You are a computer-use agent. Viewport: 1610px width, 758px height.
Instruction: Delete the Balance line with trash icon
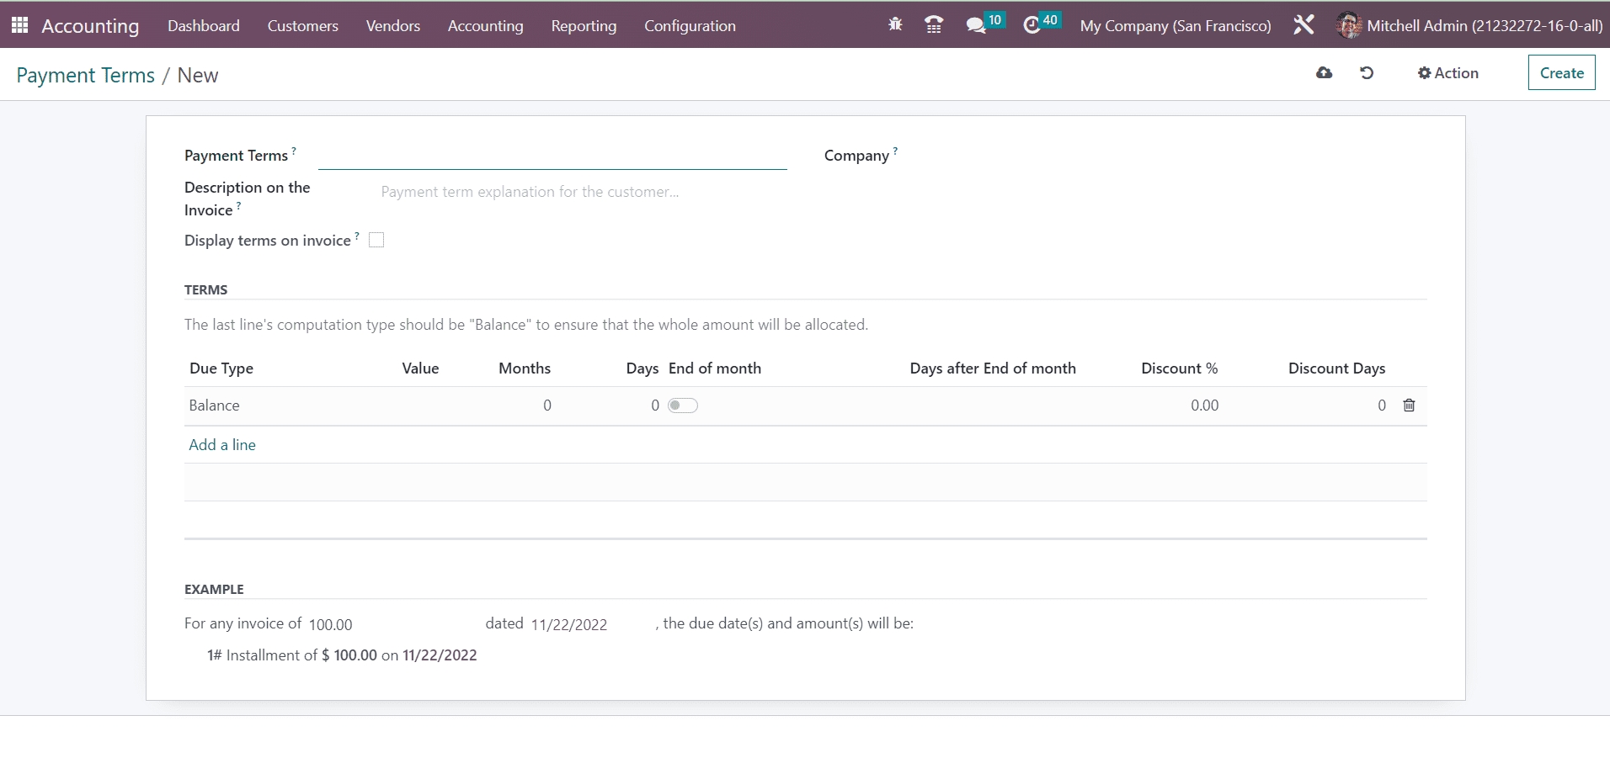(1409, 406)
